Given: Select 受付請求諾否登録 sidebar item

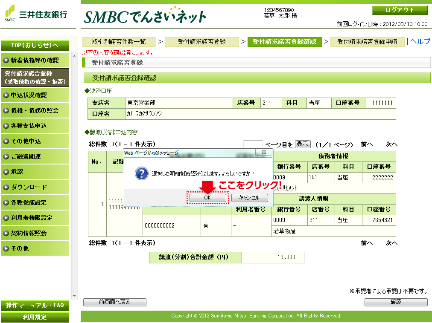Looking at the screenshot, I should 35,78.
